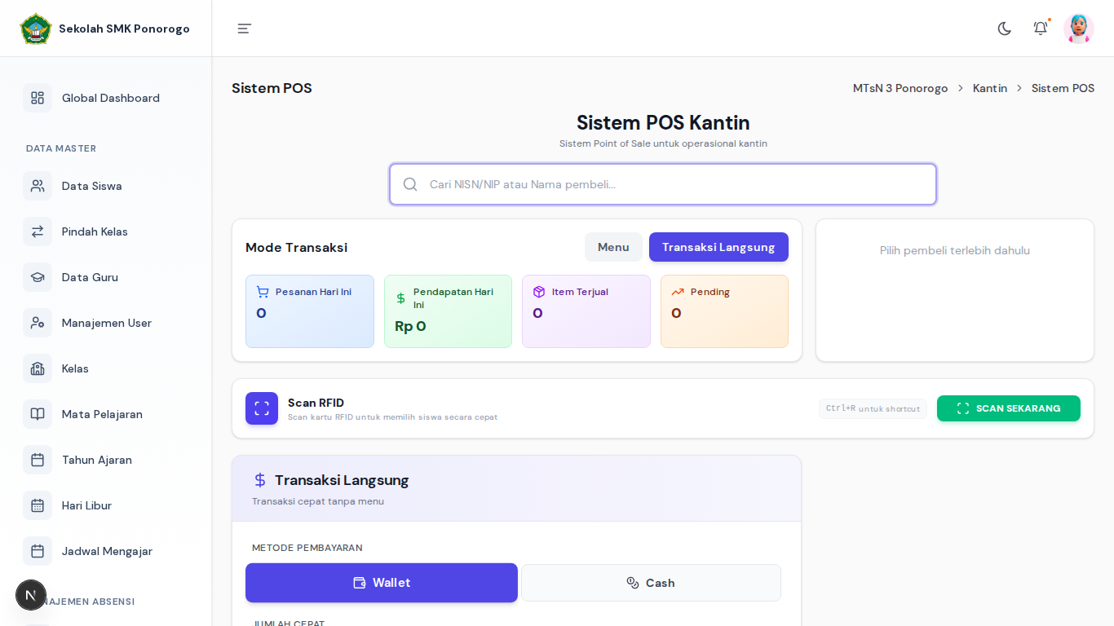The width and height of the screenshot is (1114, 626).
Task: Open Data Guru menu item
Action: click(x=106, y=277)
